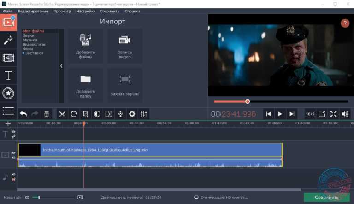This screenshot has height=204, width=354.
Task: Toggle title track link icon
Action: (13, 136)
